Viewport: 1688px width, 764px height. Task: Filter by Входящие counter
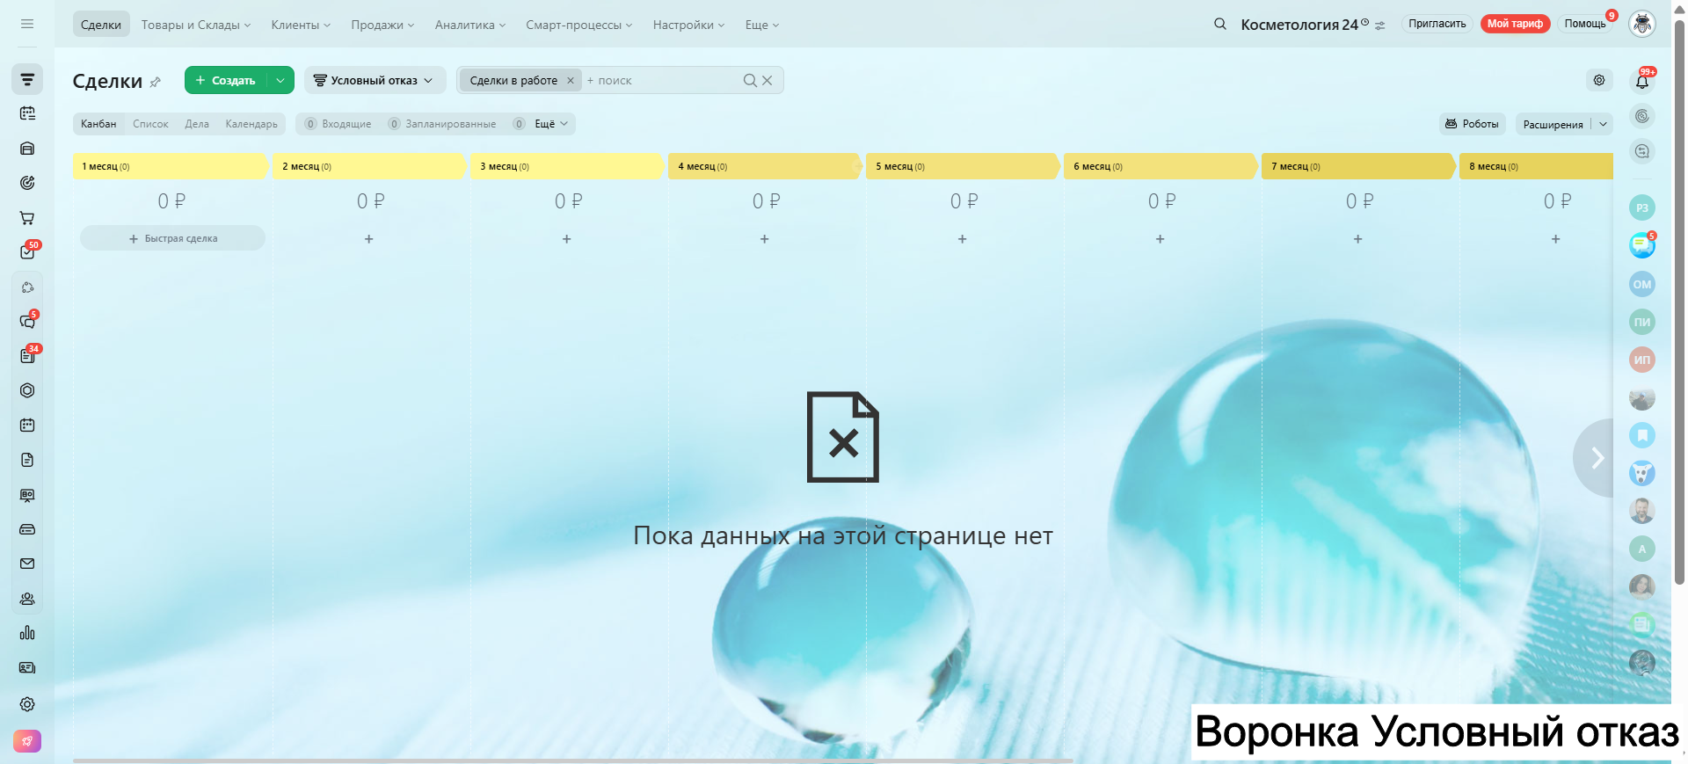pyautogui.click(x=338, y=124)
